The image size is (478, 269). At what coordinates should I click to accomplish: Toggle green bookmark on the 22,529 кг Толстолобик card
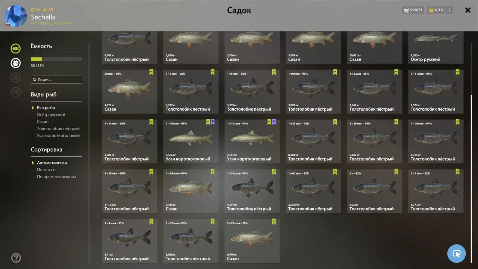pyautogui.click(x=335, y=172)
